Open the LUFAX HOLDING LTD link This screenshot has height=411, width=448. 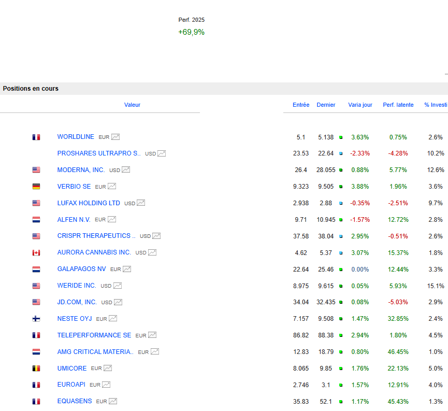click(x=89, y=203)
